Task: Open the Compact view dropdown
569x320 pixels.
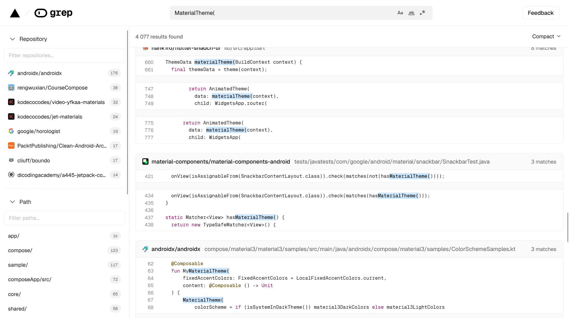Action: tap(546, 36)
